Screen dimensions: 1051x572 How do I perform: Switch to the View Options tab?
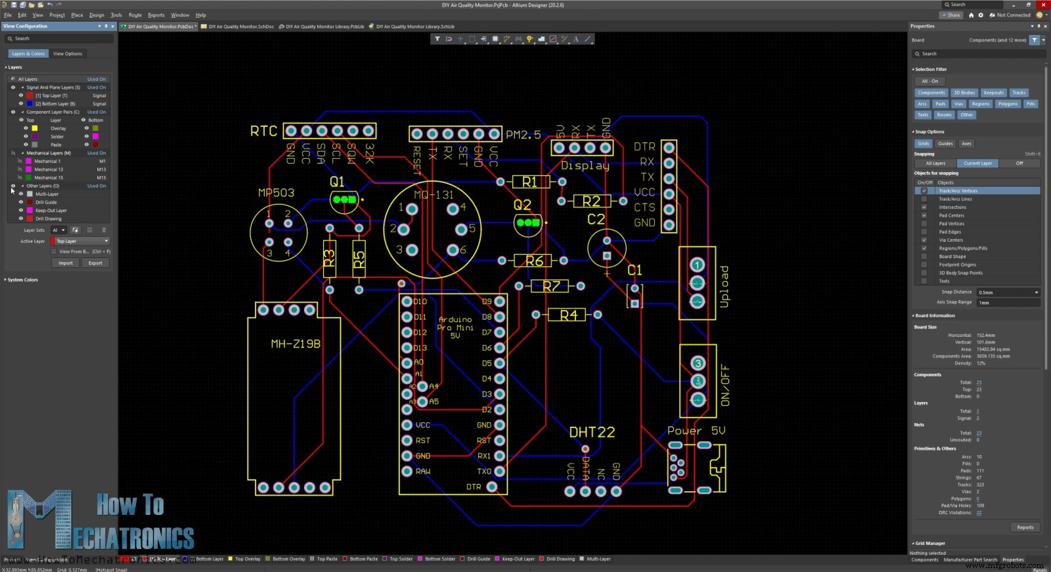tap(68, 54)
